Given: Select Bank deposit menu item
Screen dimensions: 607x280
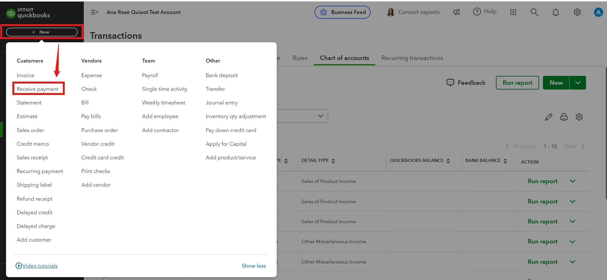Looking at the screenshot, I should (x=221, y=75).
